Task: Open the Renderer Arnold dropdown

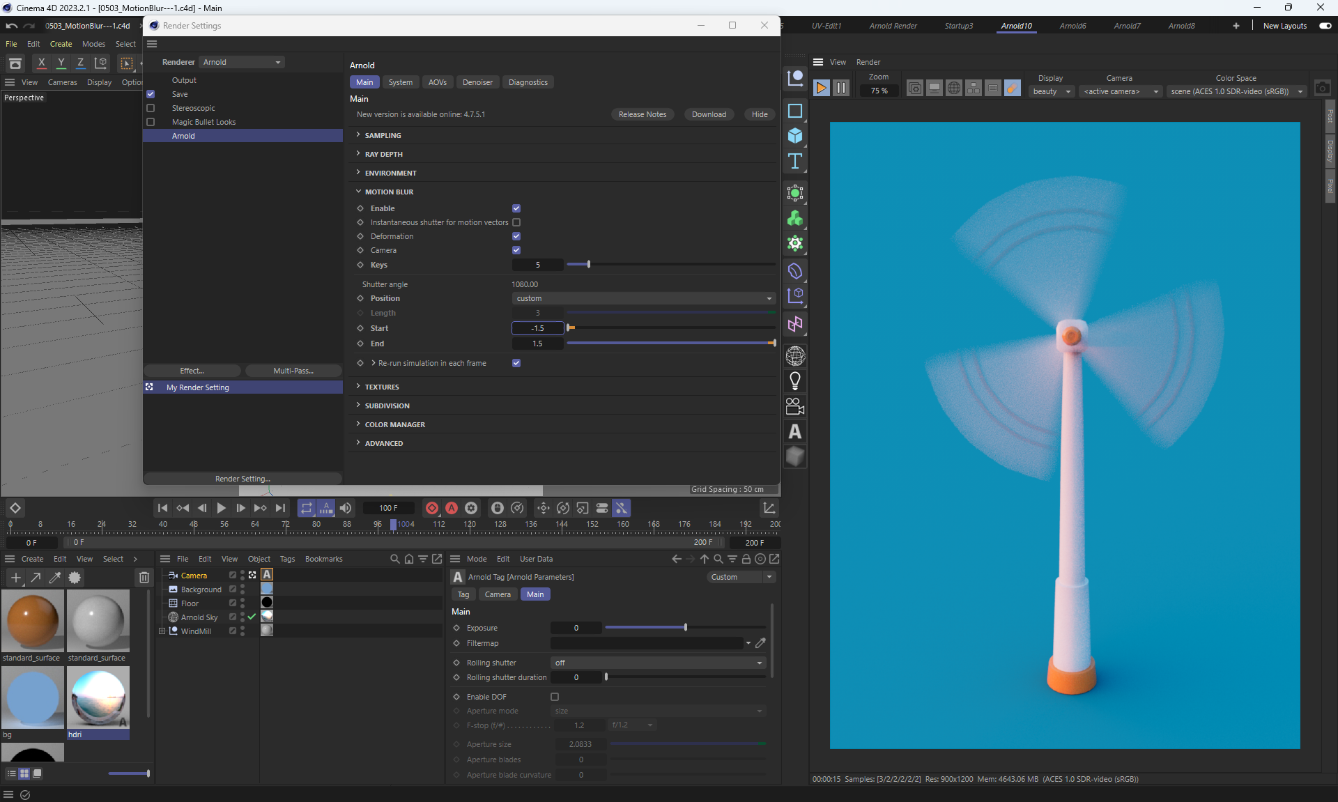Action: [x=242, y=62]
